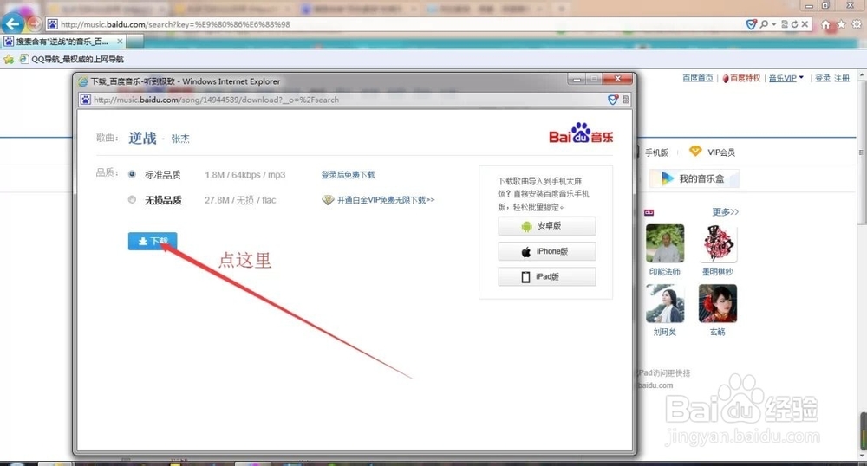Open 墨明棋妙 artist thumbnail
867x466 pixels.
(718, 243)
